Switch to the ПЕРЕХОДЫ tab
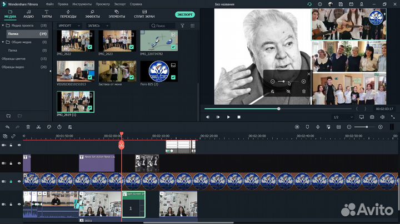 68,14
